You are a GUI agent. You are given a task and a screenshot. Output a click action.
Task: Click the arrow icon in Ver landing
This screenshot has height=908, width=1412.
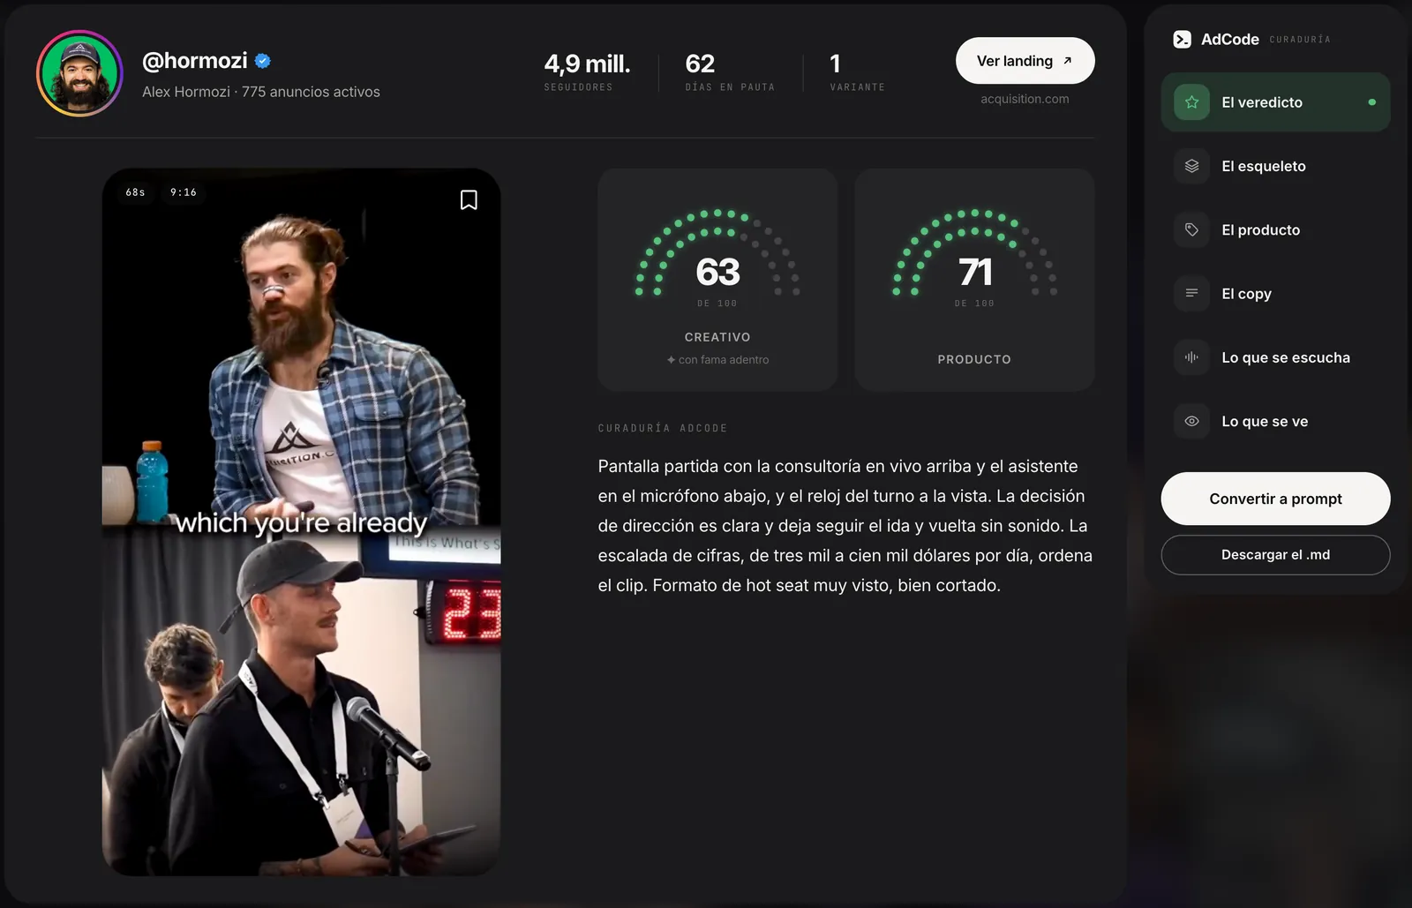[1067, 61]
